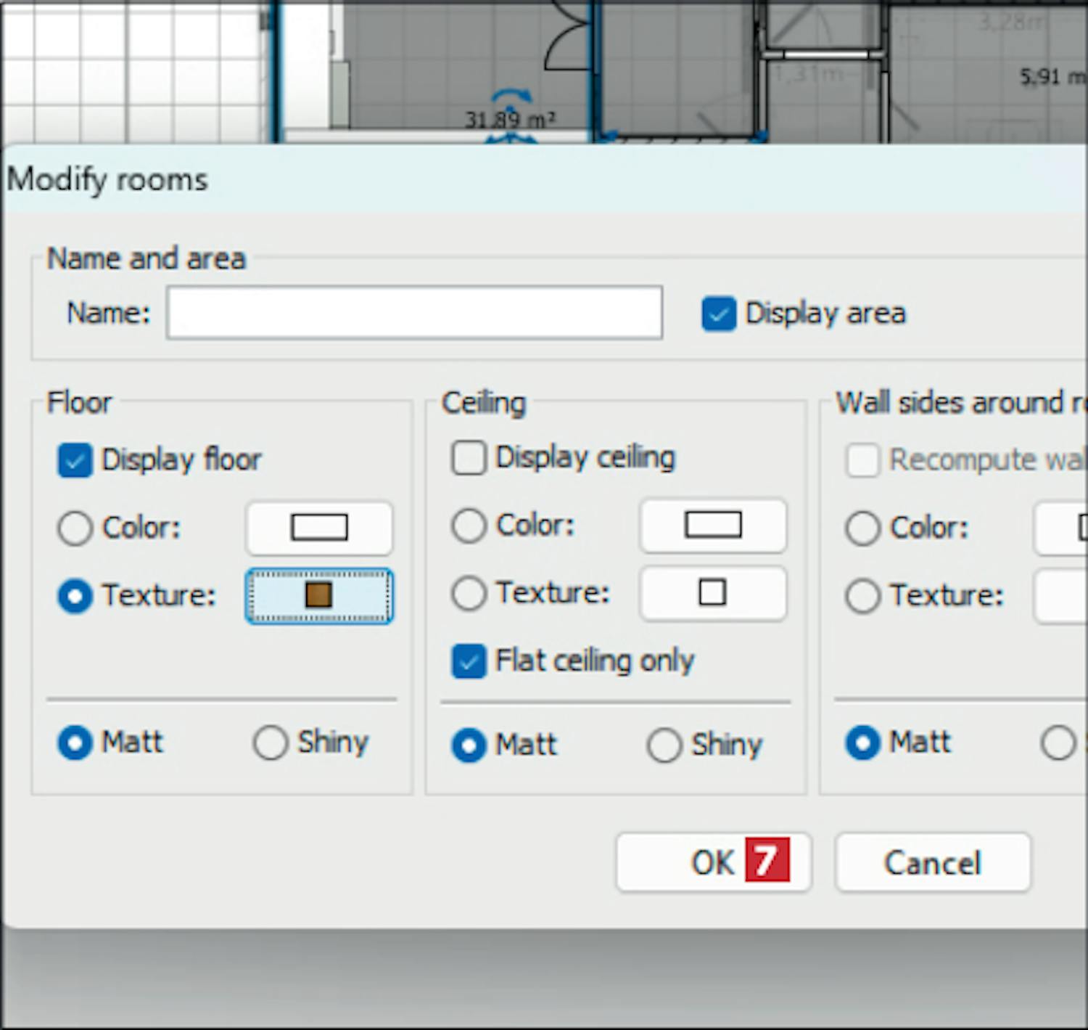Open the floor color swatch picker
1088x1030 pixels.
pyautogui.click(x=319, y=528)
